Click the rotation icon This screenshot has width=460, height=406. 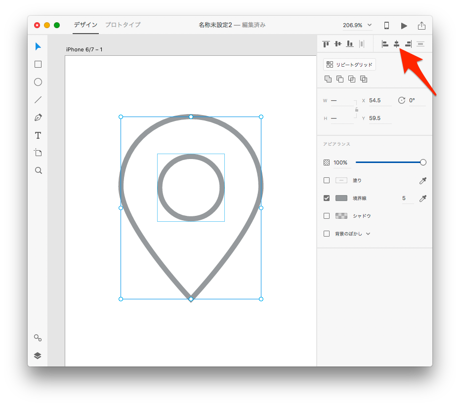402,100
